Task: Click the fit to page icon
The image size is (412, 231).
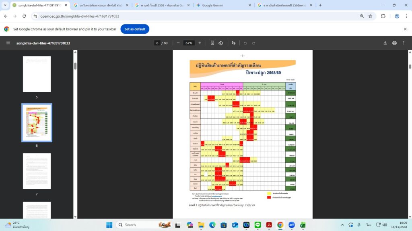Action: point(212,43)
